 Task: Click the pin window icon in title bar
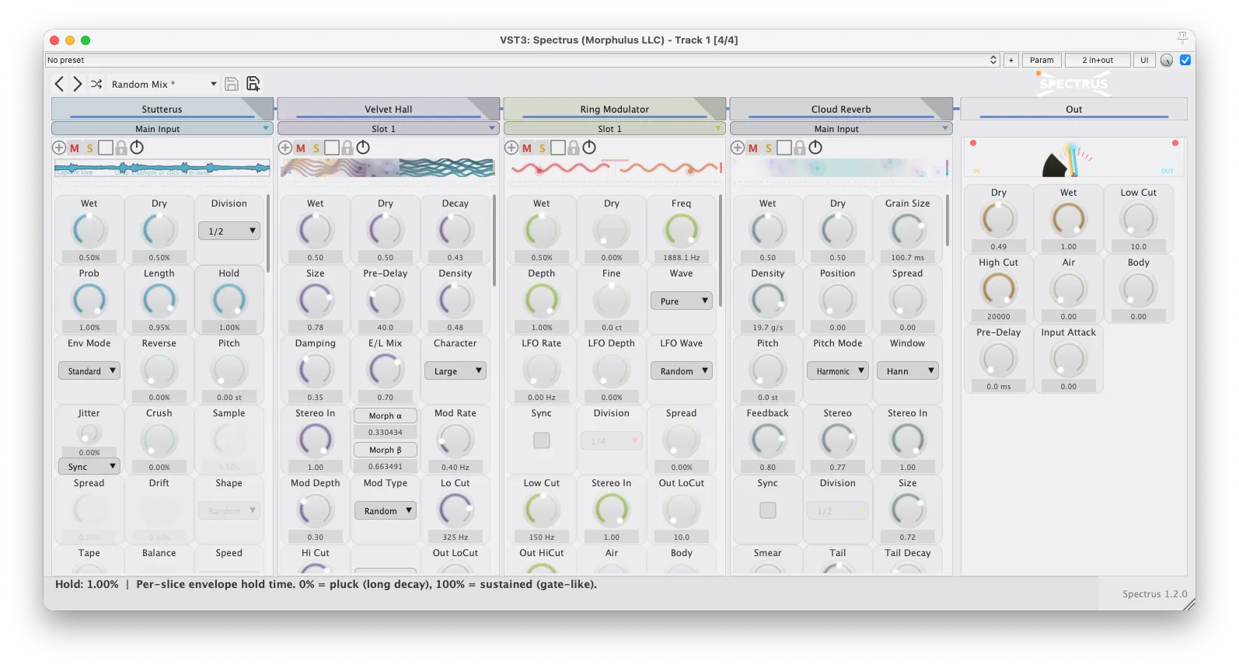1182,38
